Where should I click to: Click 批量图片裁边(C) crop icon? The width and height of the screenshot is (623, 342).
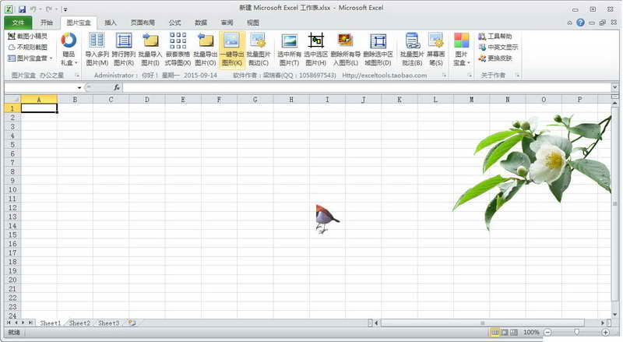(x=259, y=50)
